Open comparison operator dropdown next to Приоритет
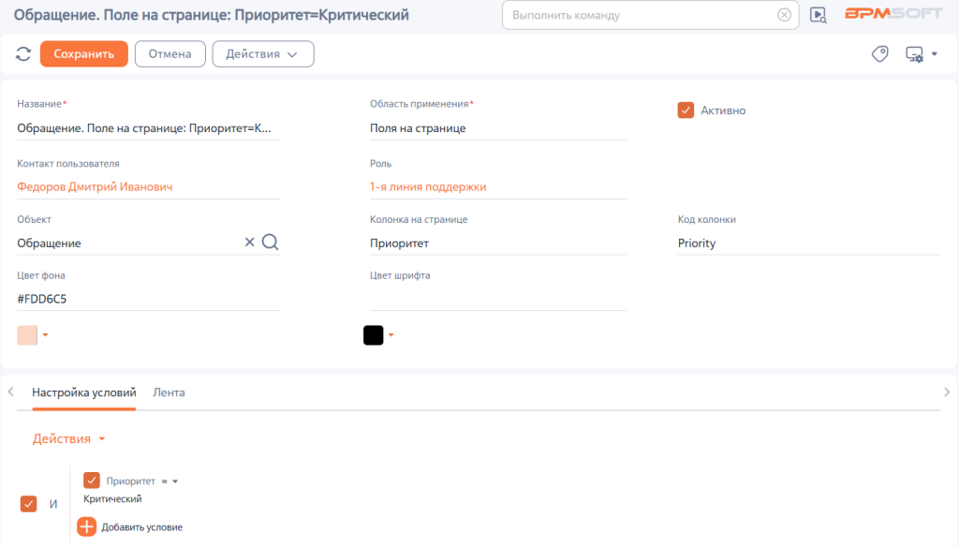The height and width of the screenshot is (547, 959). coord(170,481)
